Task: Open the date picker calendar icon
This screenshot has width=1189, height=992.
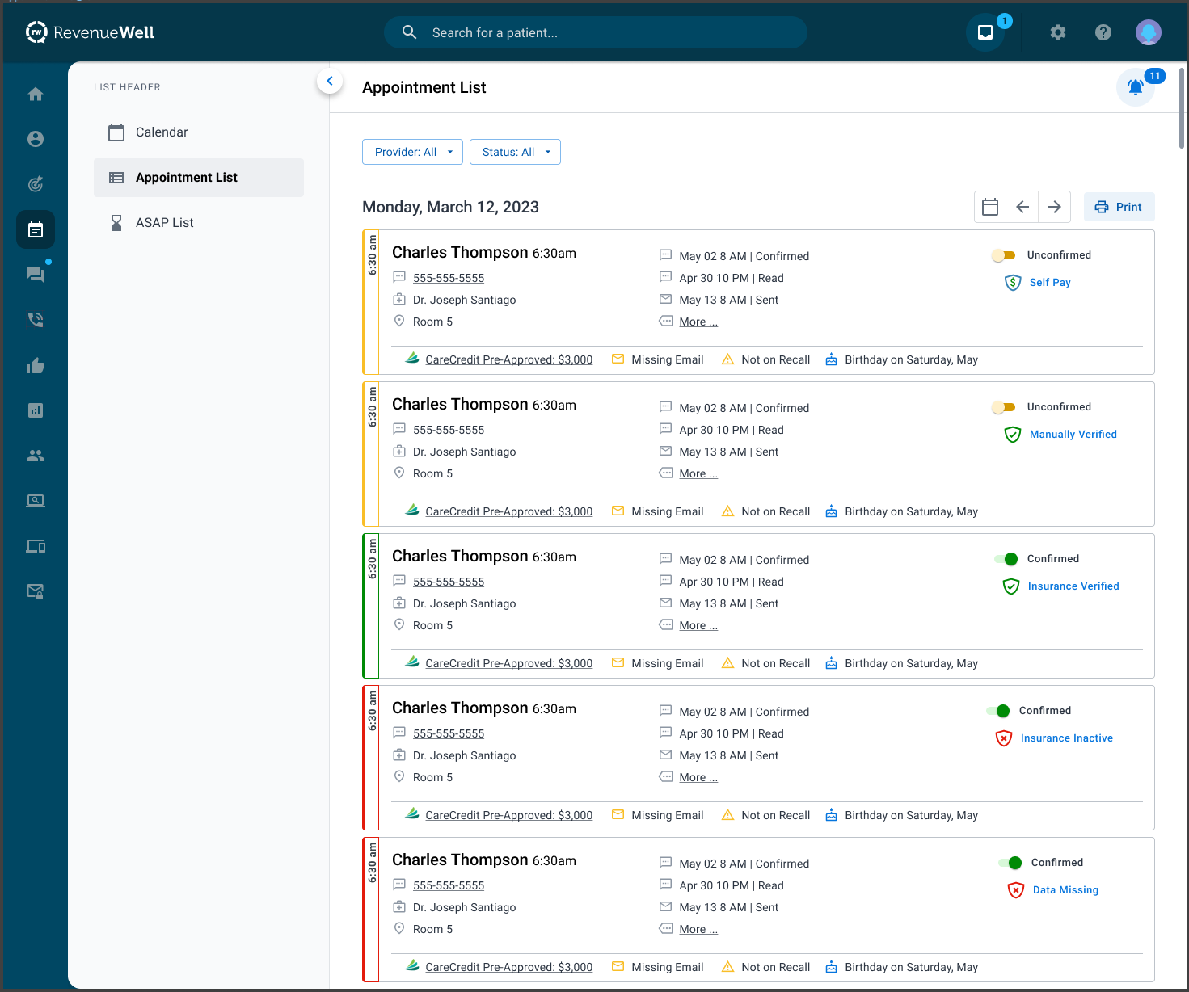Action: [x=990, y=207]
